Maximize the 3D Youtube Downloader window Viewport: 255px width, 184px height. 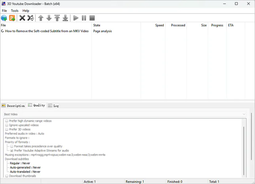(x=236, y=4)
